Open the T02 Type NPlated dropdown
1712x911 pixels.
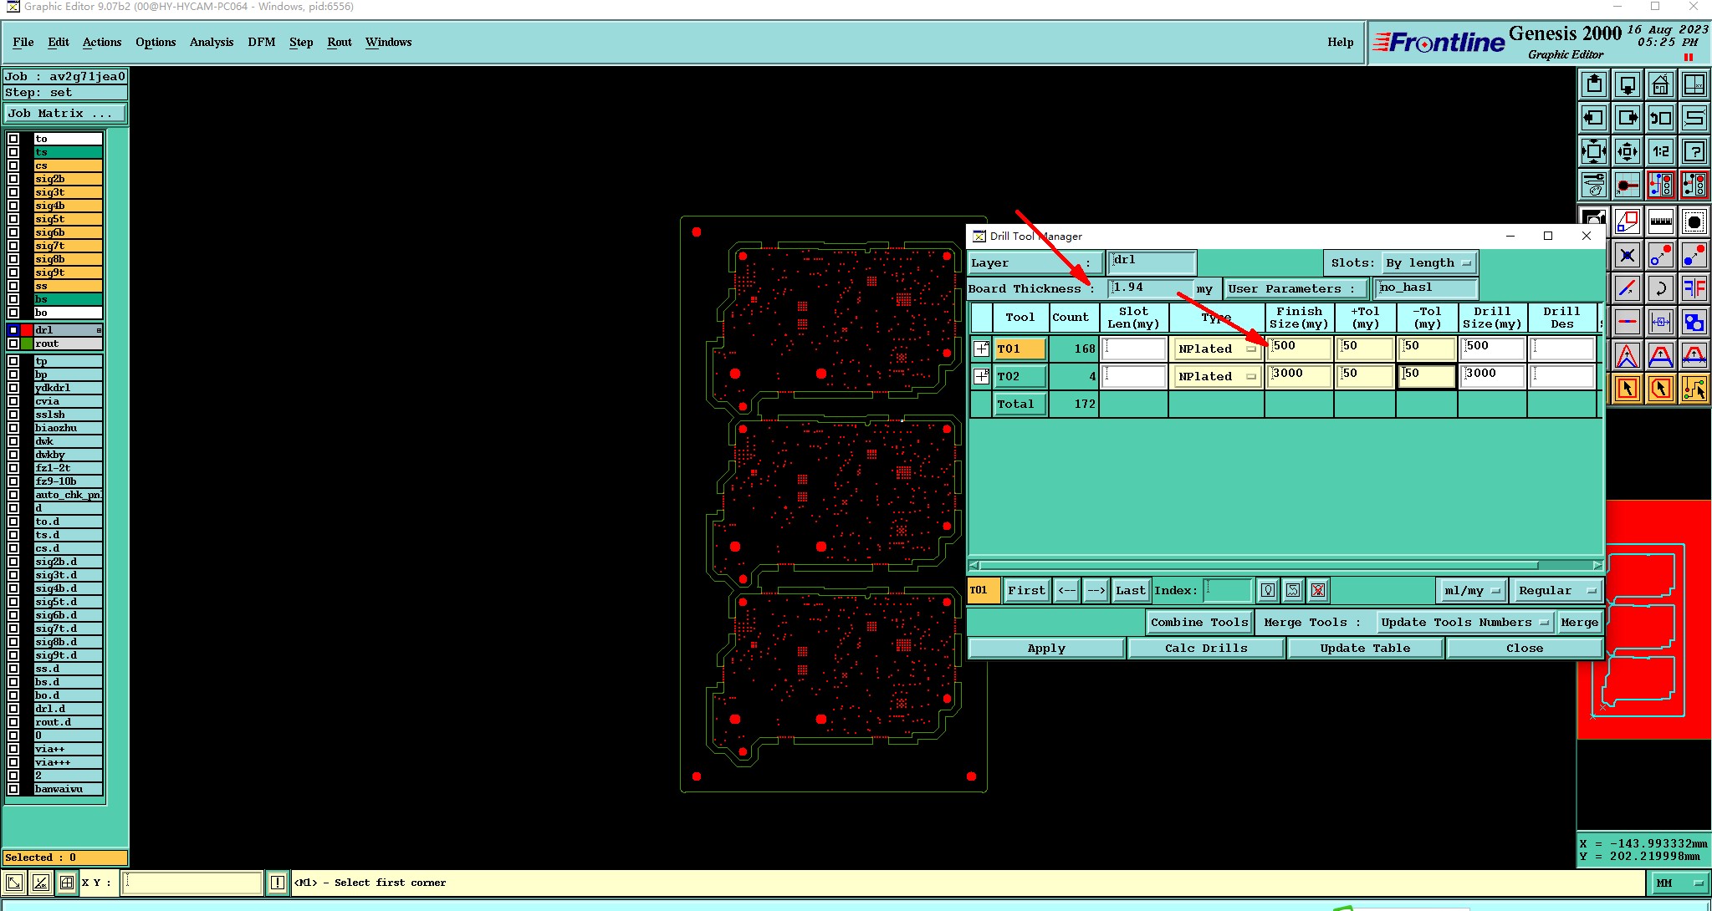point(1217,377)
